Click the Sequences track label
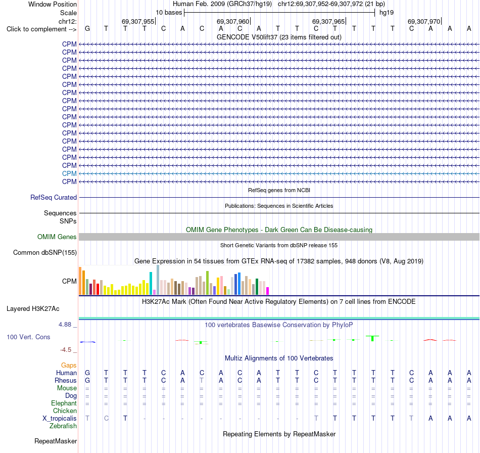The image size is (480, 453). [60, 213]
